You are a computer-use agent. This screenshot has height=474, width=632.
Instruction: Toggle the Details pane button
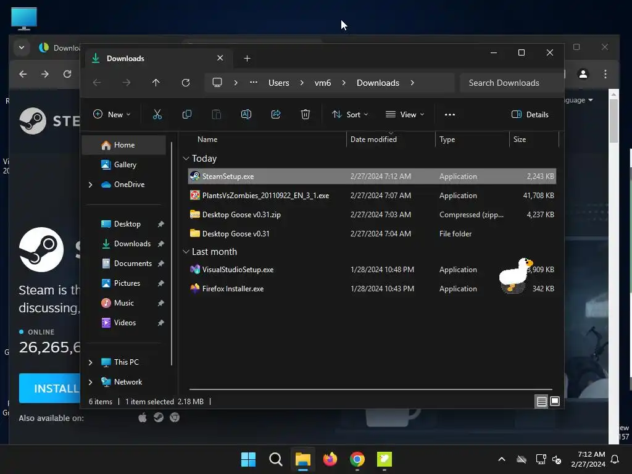coord(530,114)
